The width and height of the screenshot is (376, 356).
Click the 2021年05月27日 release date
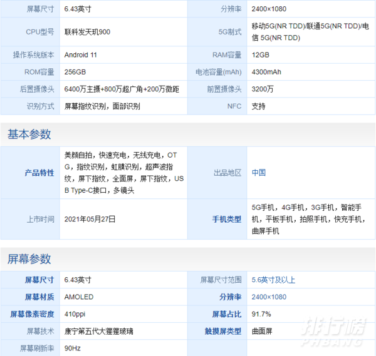[90, 220]
